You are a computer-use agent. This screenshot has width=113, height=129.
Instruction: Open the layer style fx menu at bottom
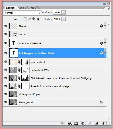pos(69,123)
